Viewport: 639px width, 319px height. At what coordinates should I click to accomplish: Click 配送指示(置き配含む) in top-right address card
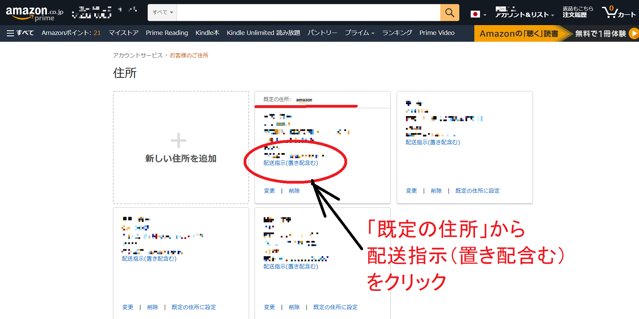tap(433, 142)
